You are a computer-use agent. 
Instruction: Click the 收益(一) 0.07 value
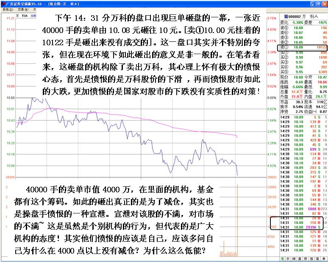pos(323,112)
